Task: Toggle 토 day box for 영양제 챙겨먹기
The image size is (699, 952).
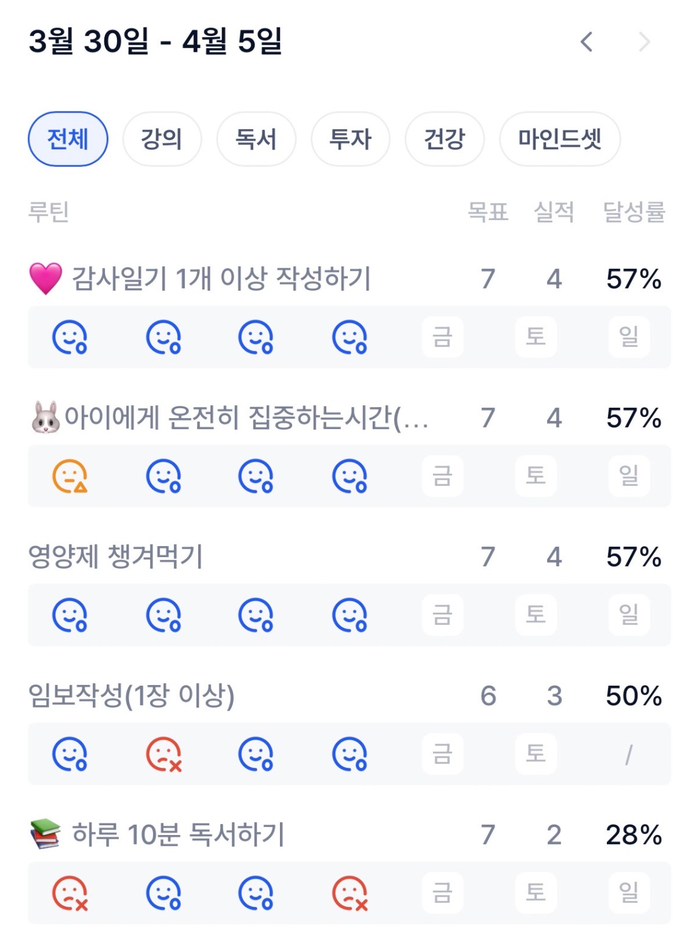Action: pyautogui.click(x=536, y=615)
